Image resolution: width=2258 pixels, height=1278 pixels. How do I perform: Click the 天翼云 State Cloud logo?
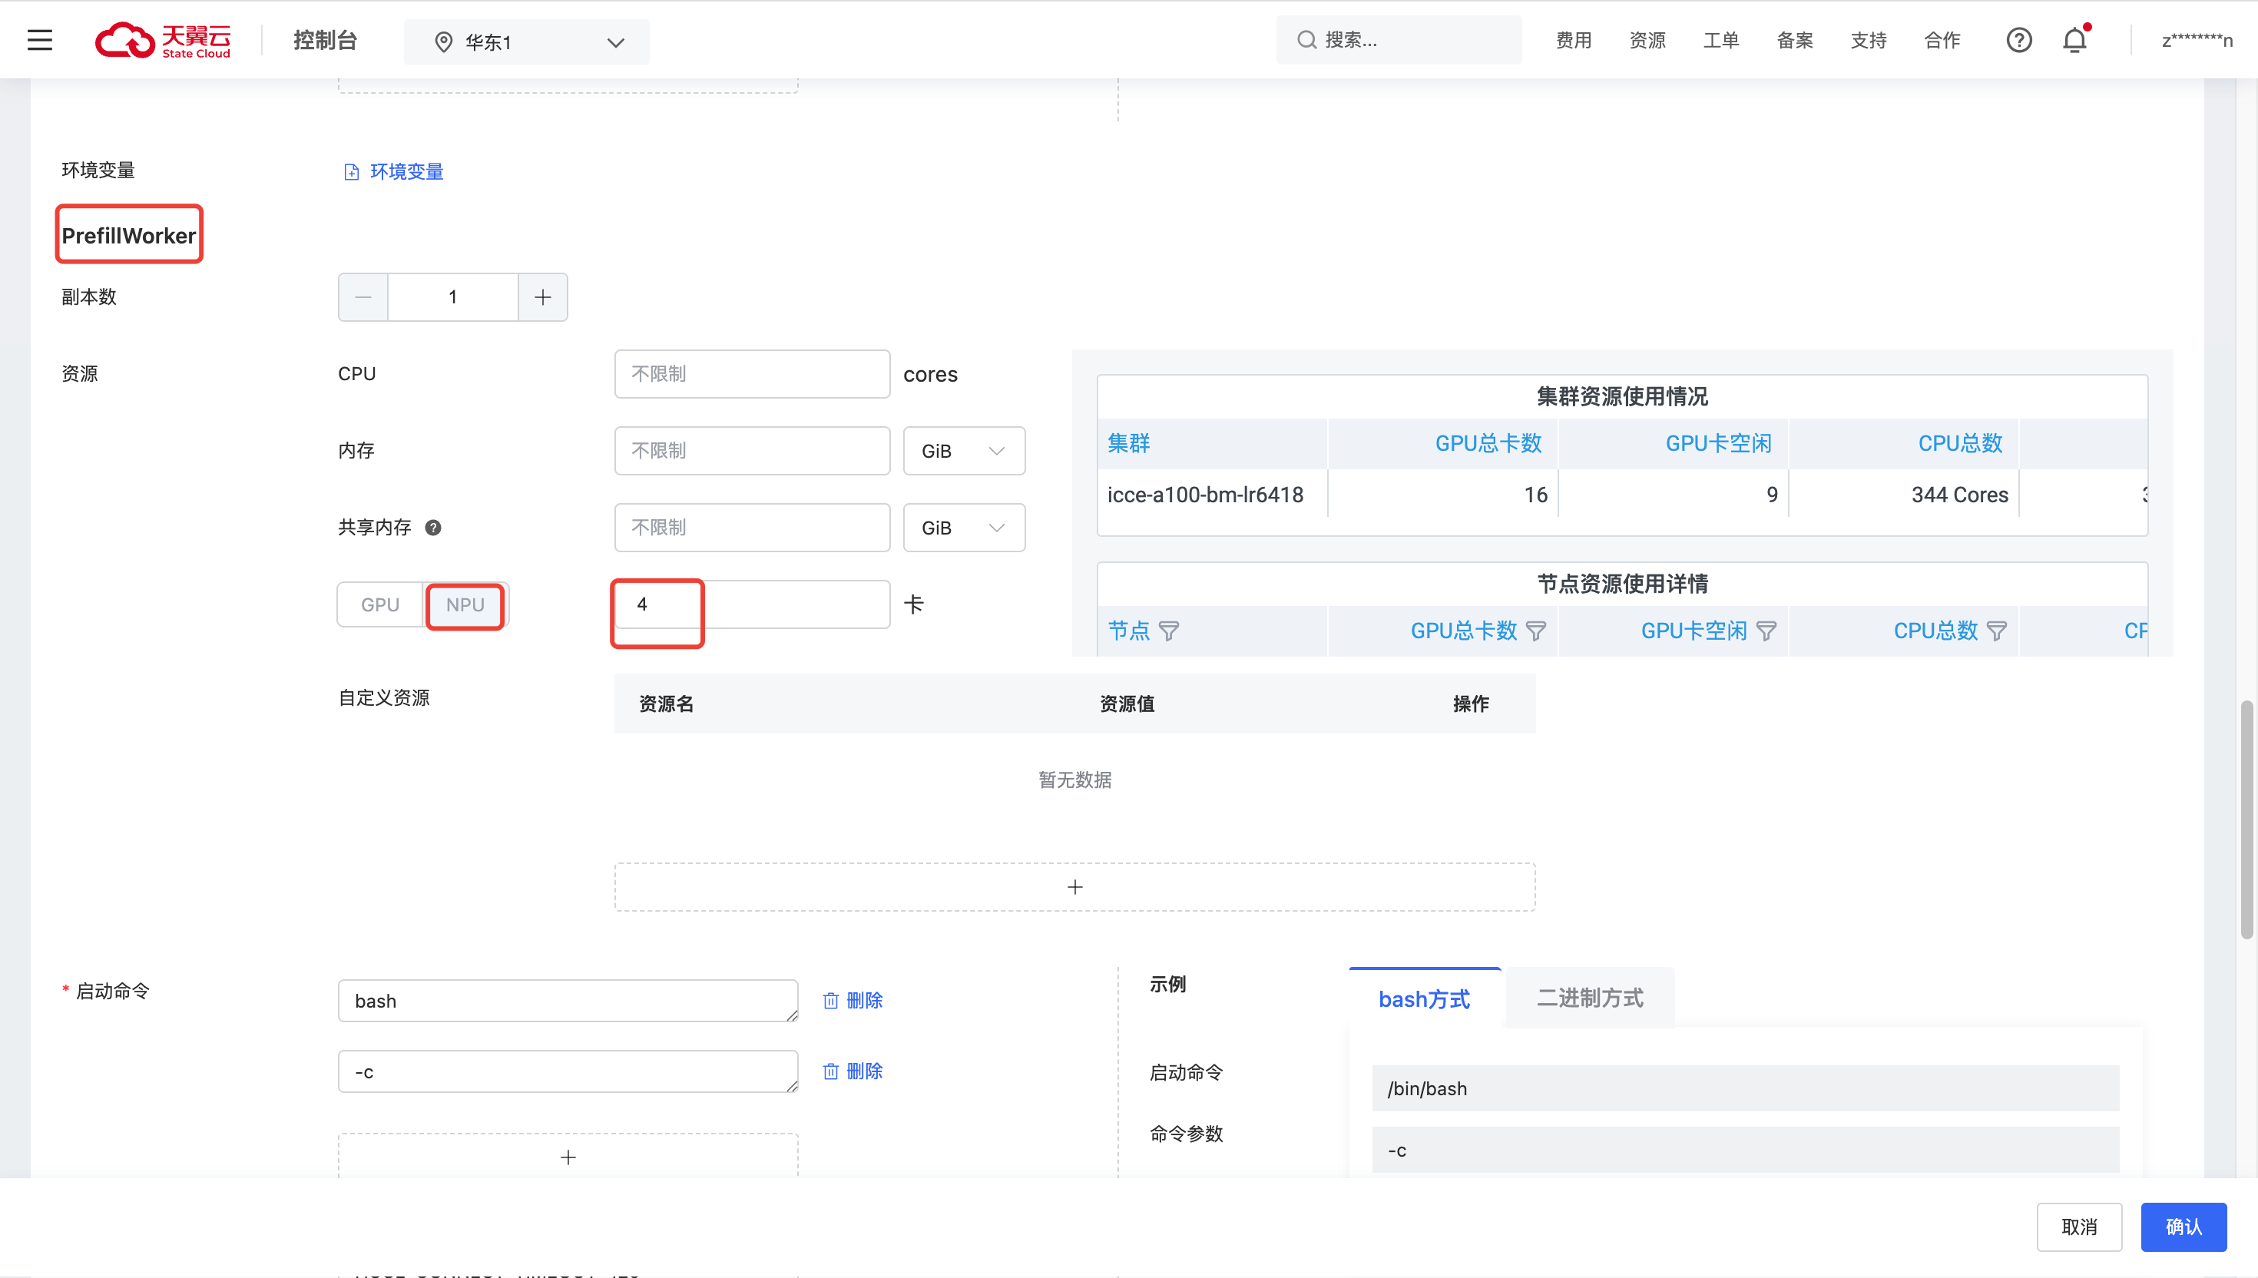[x=164, y=41]
